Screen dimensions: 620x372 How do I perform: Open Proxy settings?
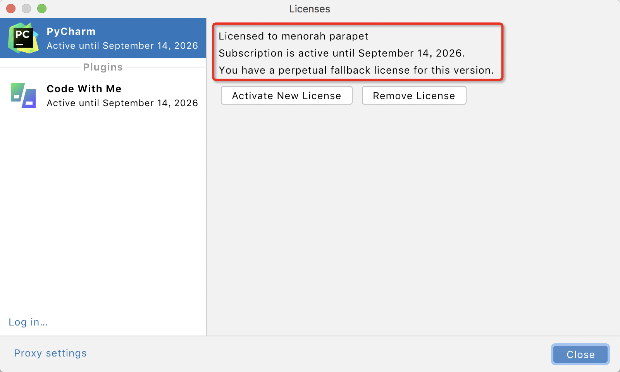pos(50,353)
